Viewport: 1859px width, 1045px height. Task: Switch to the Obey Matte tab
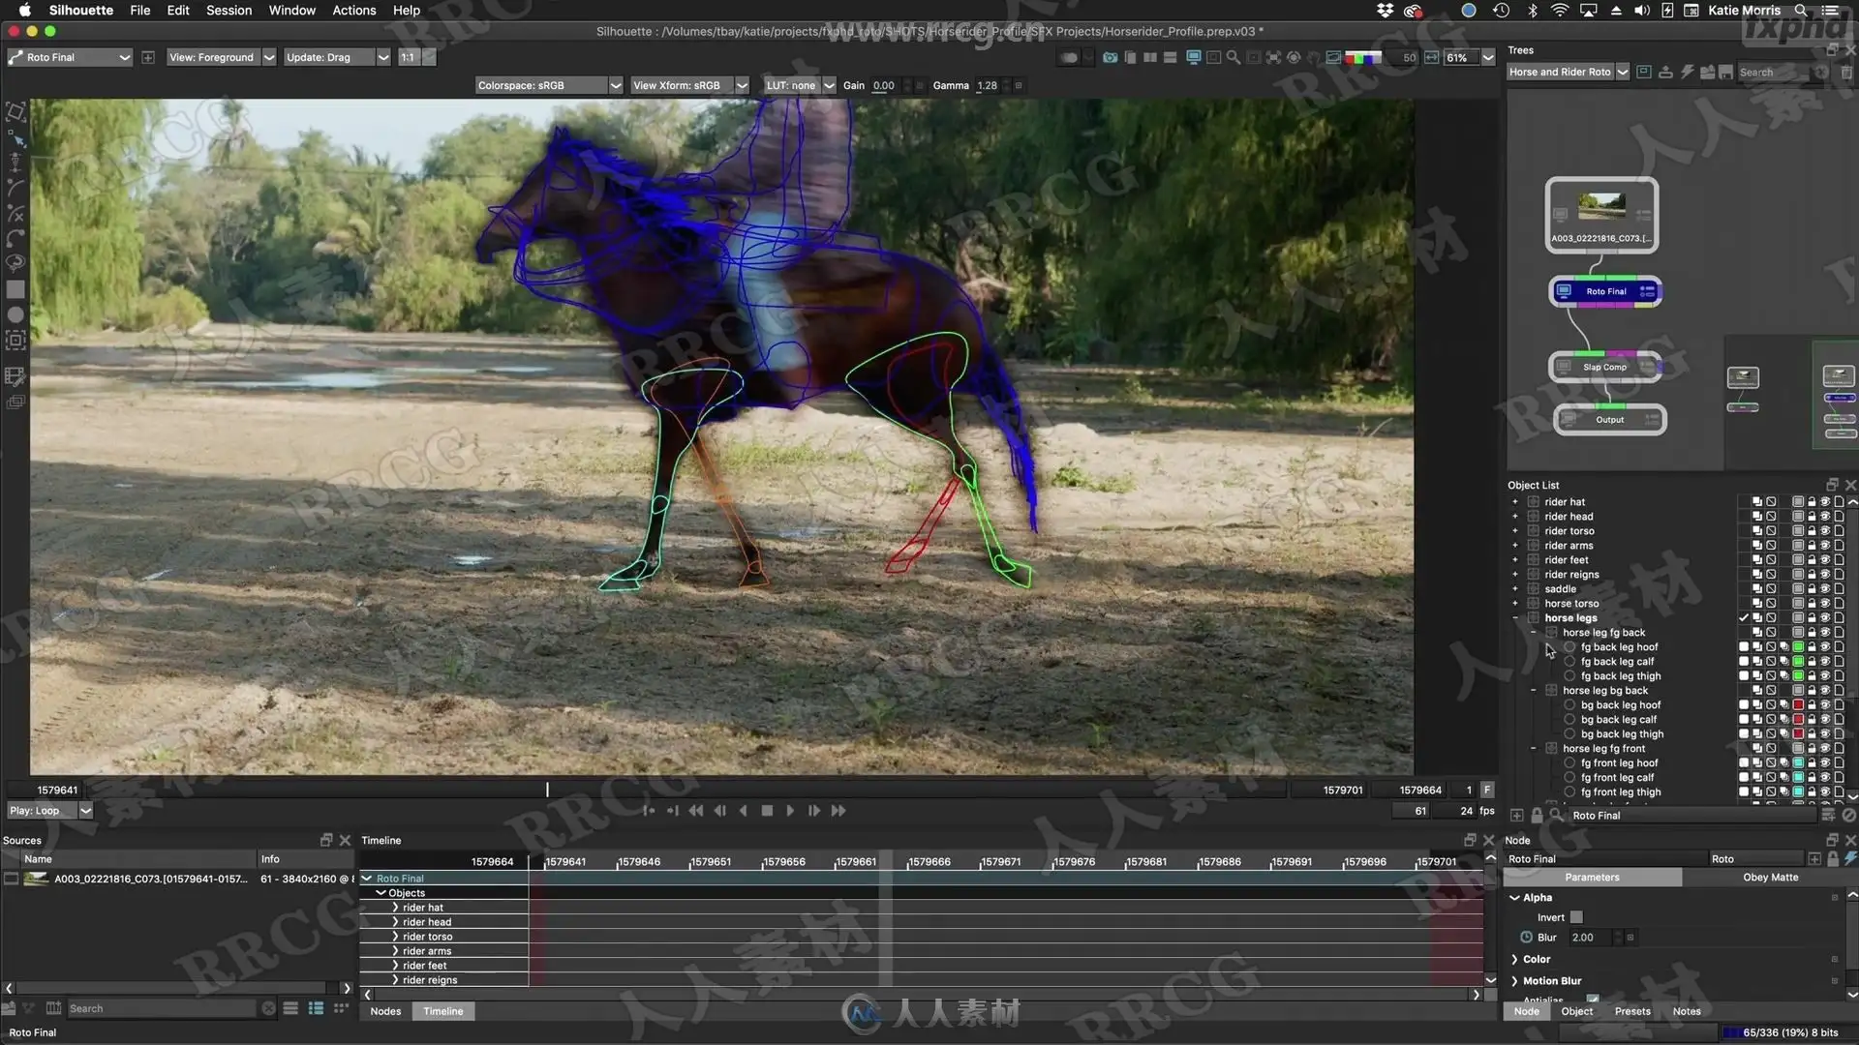(1770, 878)
